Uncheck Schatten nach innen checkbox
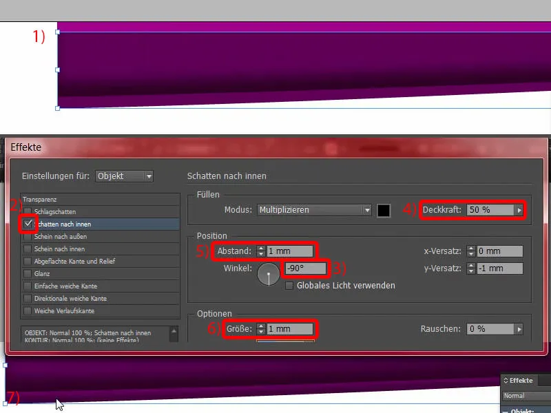The width and height of the screenshot is (551, 413). (x=28, y=224)
